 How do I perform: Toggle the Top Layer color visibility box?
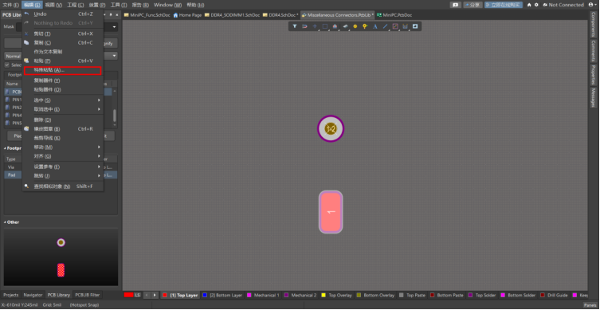(165, 295)
